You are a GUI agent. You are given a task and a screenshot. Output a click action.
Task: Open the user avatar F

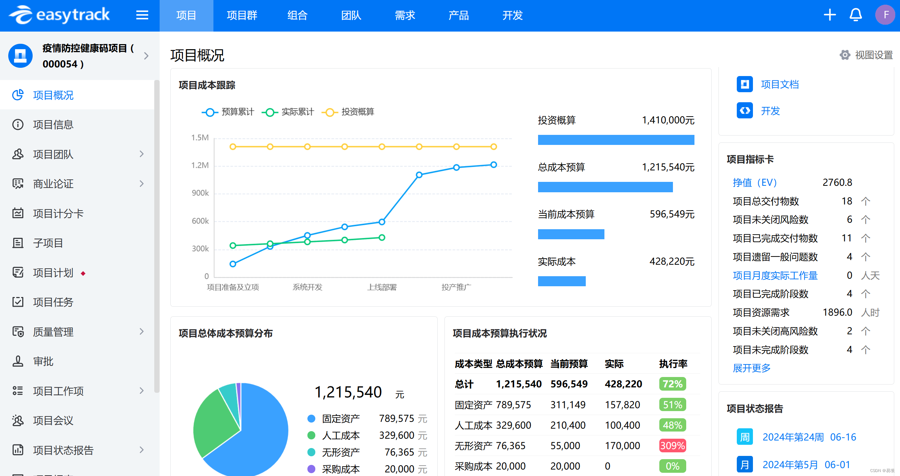pyautogui.click(x=885, y=15)
